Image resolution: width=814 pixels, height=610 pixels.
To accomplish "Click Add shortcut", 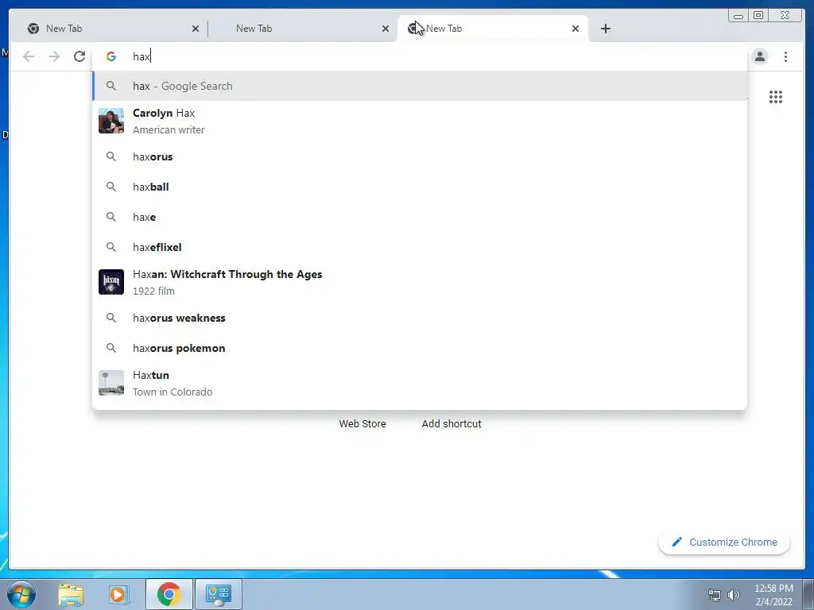I will [x=452, y=424].
